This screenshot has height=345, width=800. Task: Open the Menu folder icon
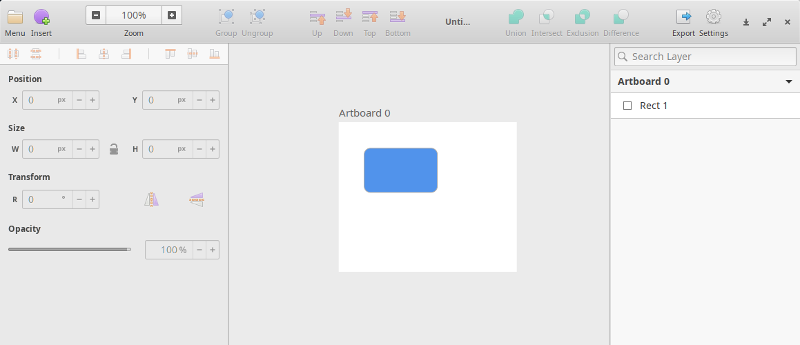15,17
